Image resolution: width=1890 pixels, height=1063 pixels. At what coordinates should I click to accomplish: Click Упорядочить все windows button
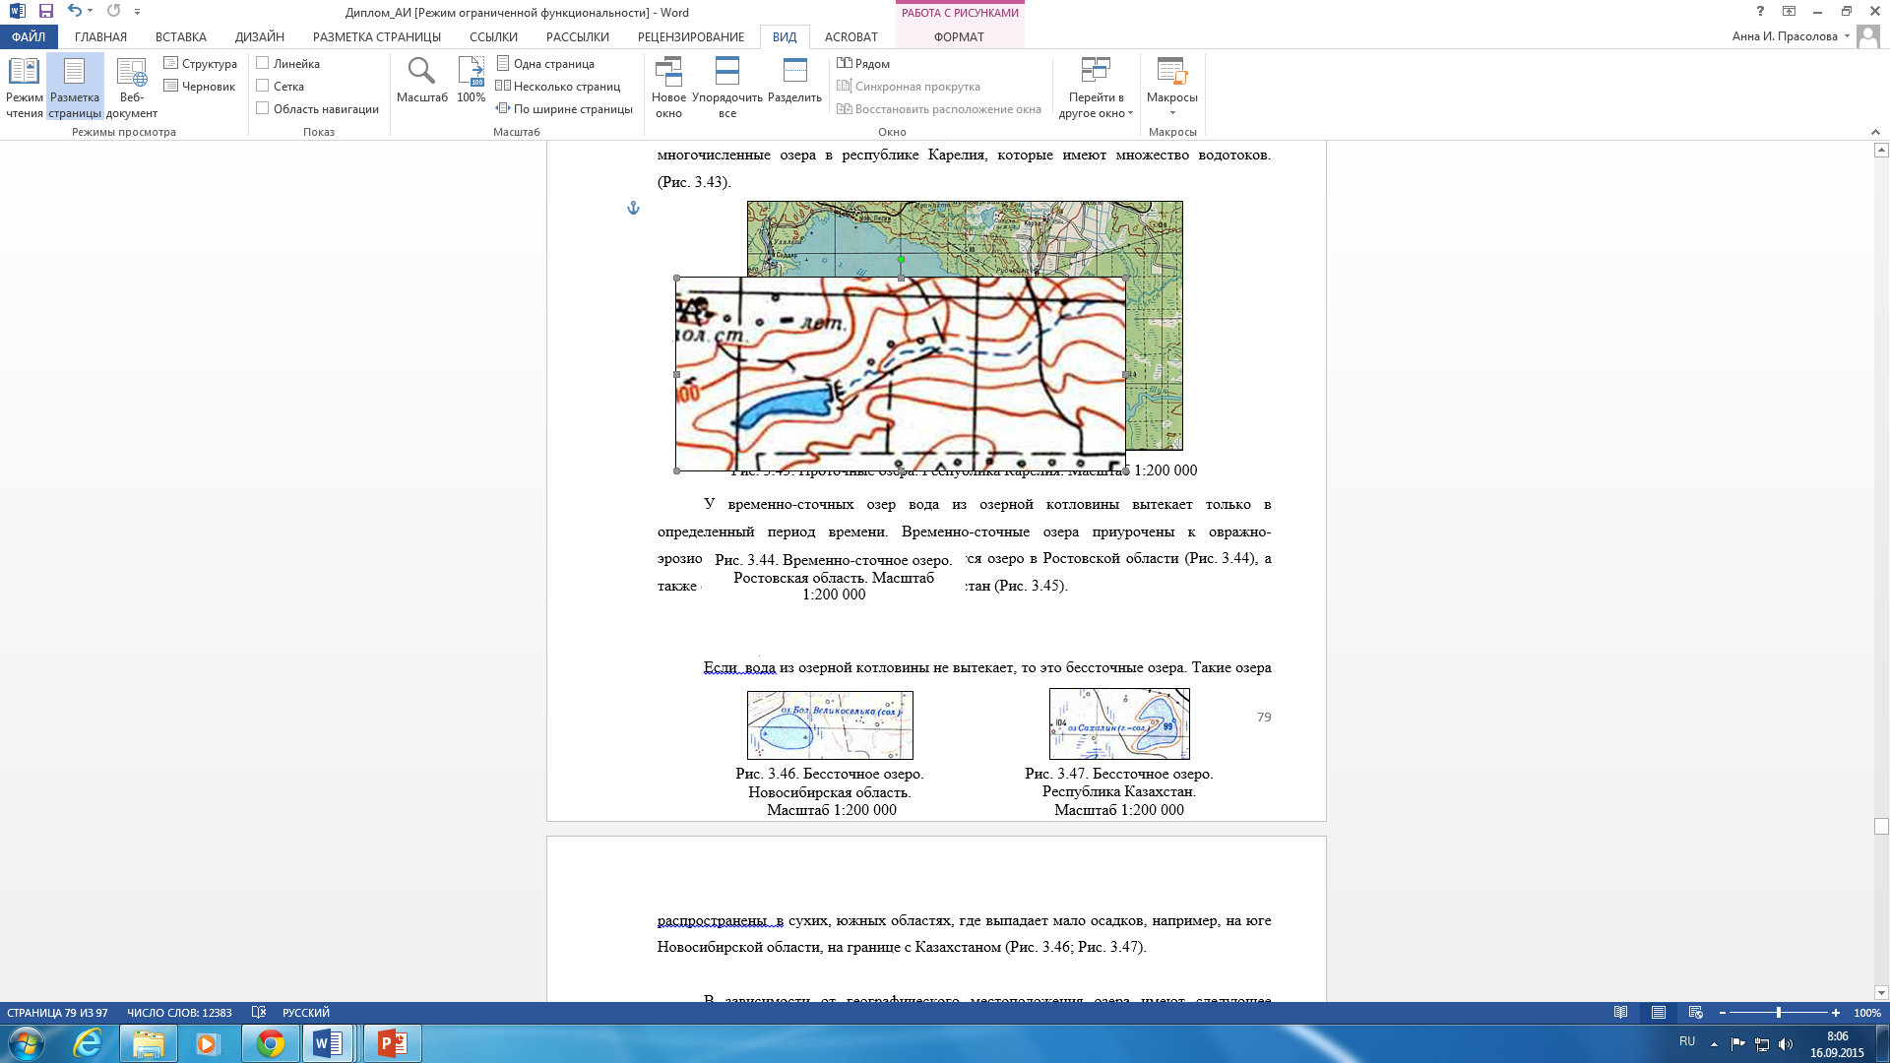[x=727, y=88]
